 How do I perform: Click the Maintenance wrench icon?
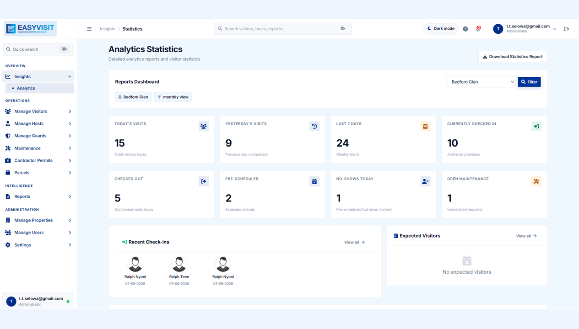[x=8, y=148]
